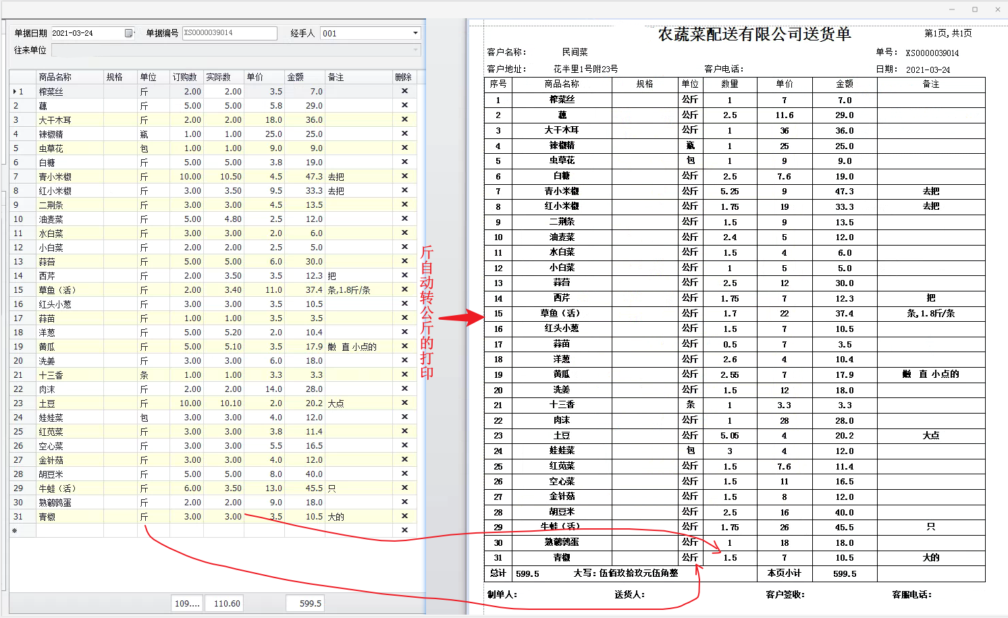Viewport: 1008px width, 618px height.
Task: Click the X icon in the 土豆 row
Action: [404, 403]
